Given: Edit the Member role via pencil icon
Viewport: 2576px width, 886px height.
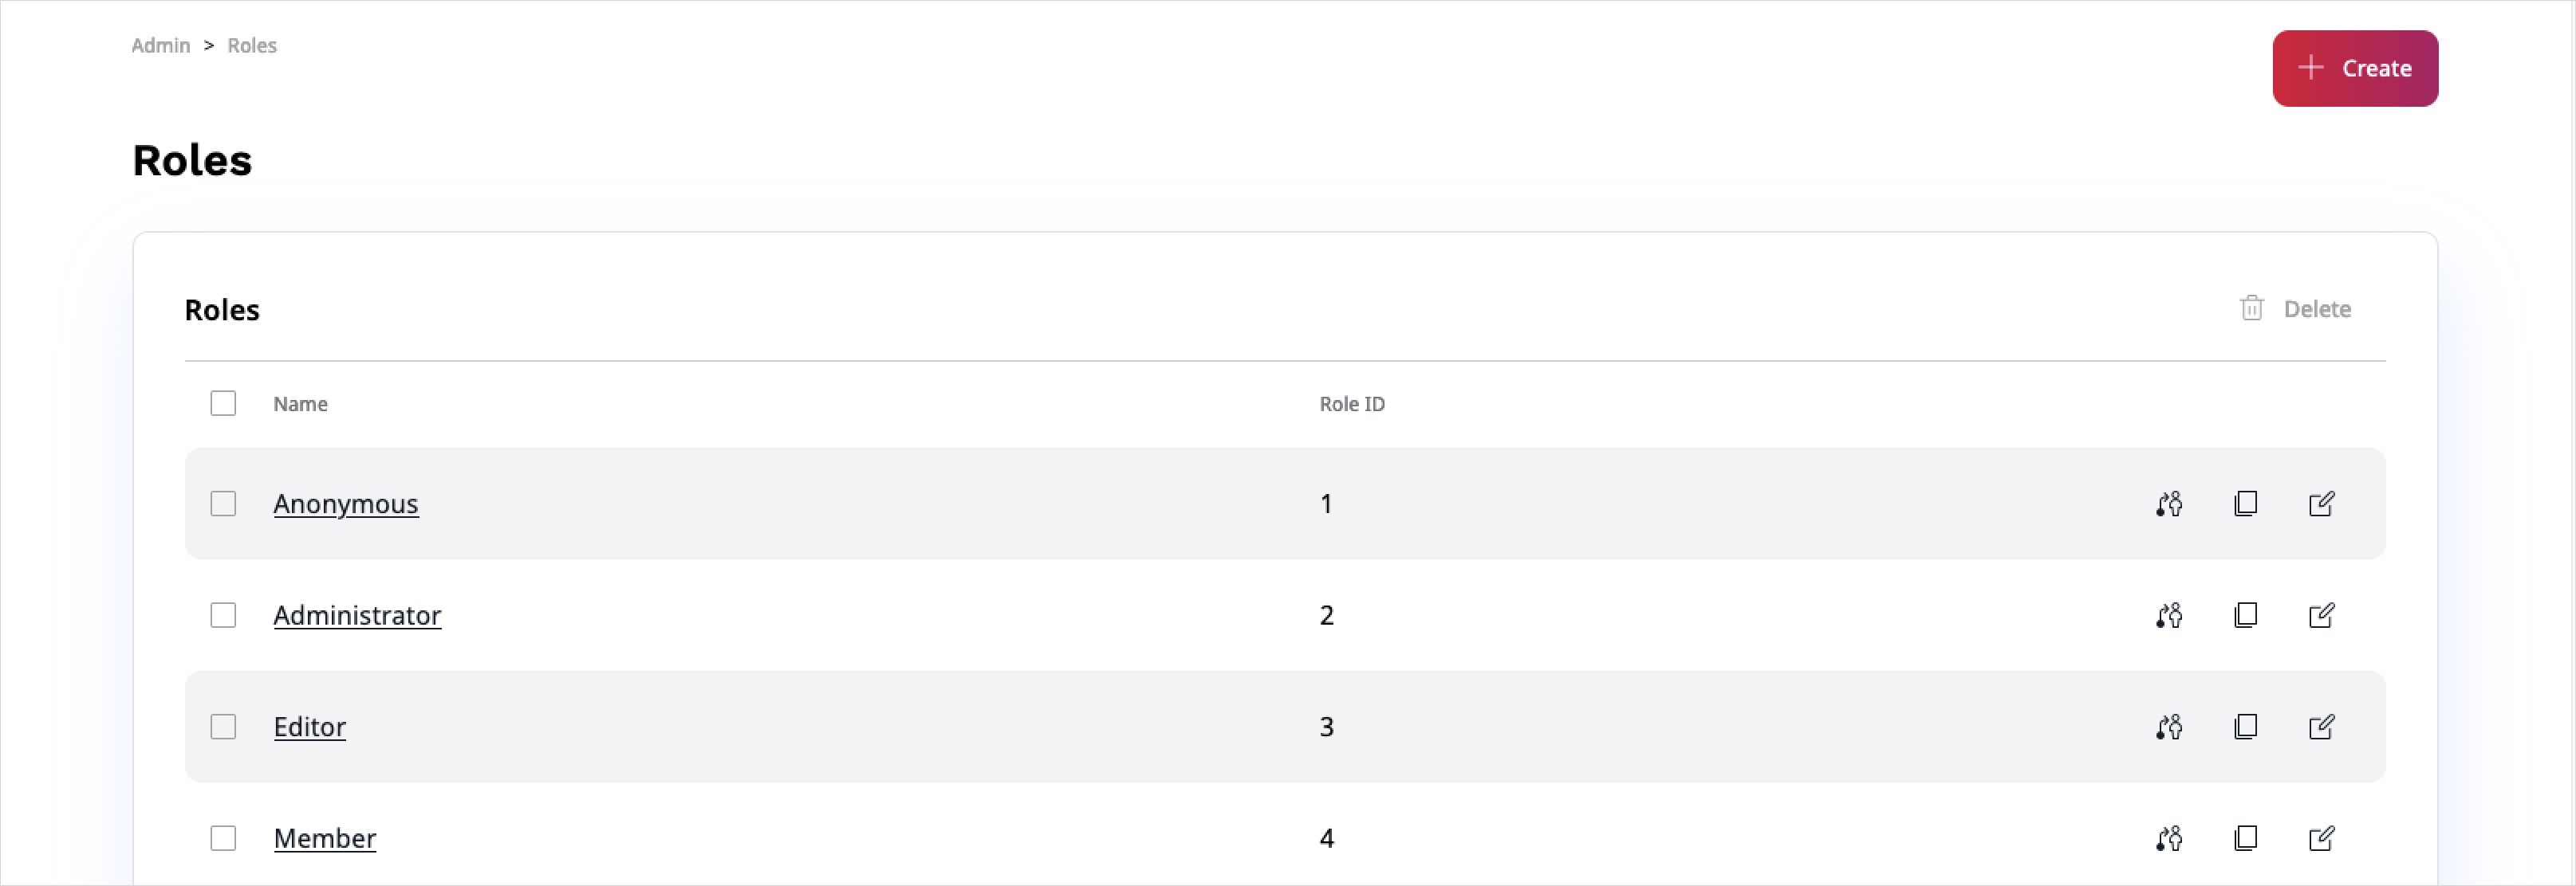Looking at the screenshot, I should coord(2321,838).
